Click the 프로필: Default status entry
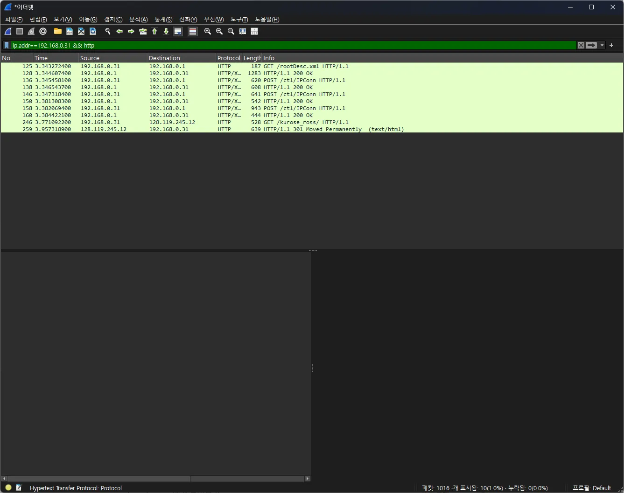The width and height of the screenshot is (624, 493). click(x=592, y=488)
